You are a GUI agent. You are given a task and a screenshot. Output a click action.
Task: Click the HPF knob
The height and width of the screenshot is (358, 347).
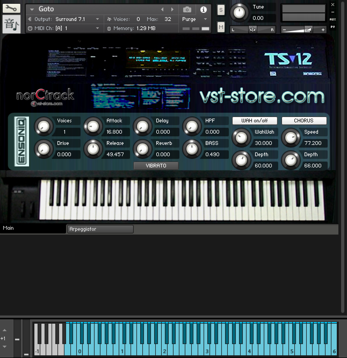pos(192,126)
